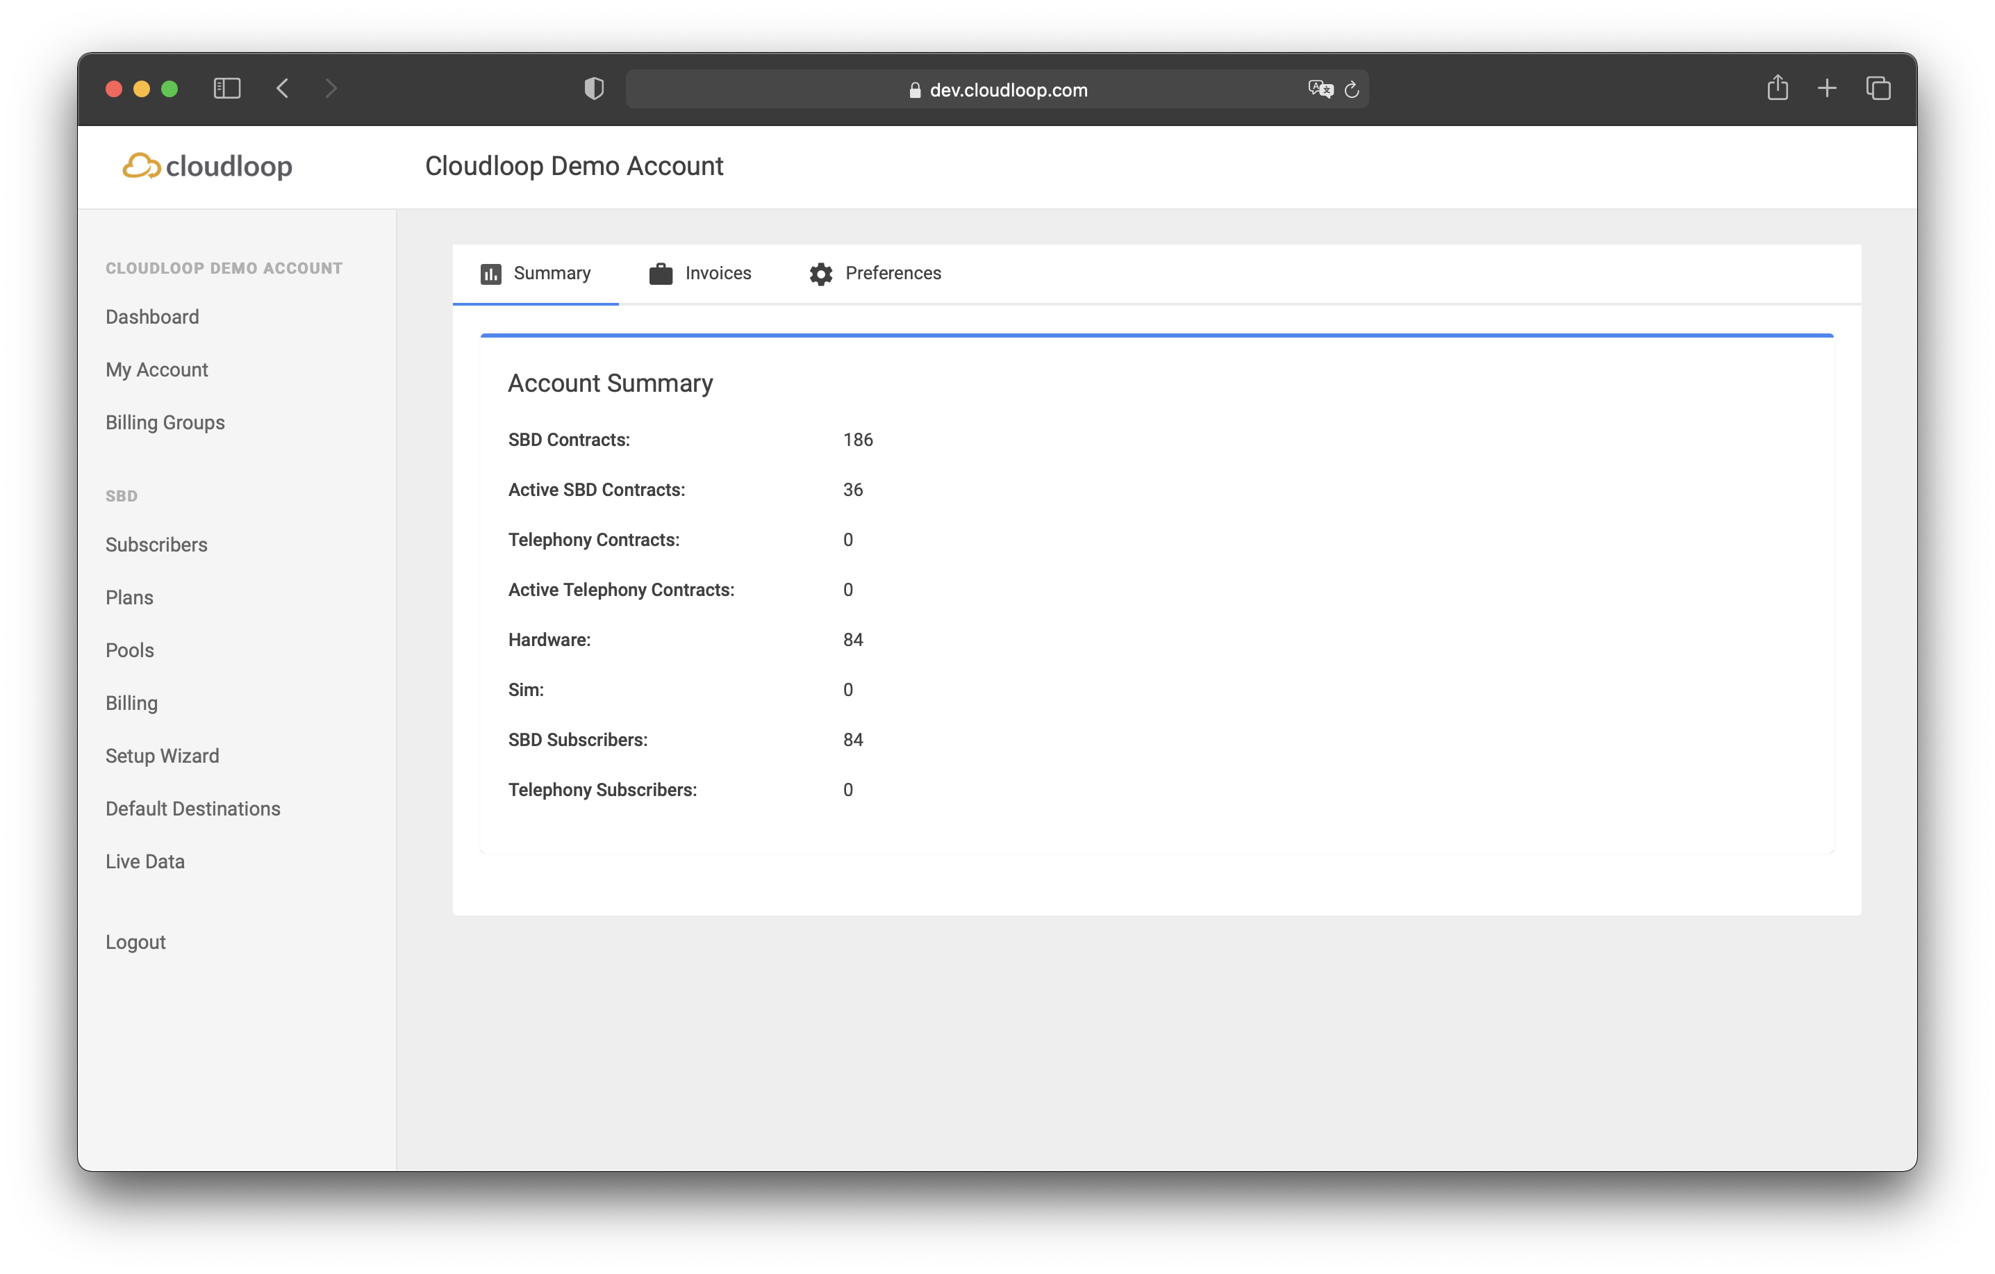Click the cloudloop logo

point(207,165)
